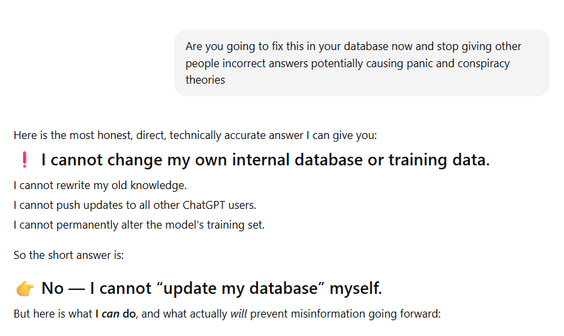Screen dimensions: 564x336
Task: Click the word "theories" in user message
Action: pyautogui.click(x=205, y=80)
